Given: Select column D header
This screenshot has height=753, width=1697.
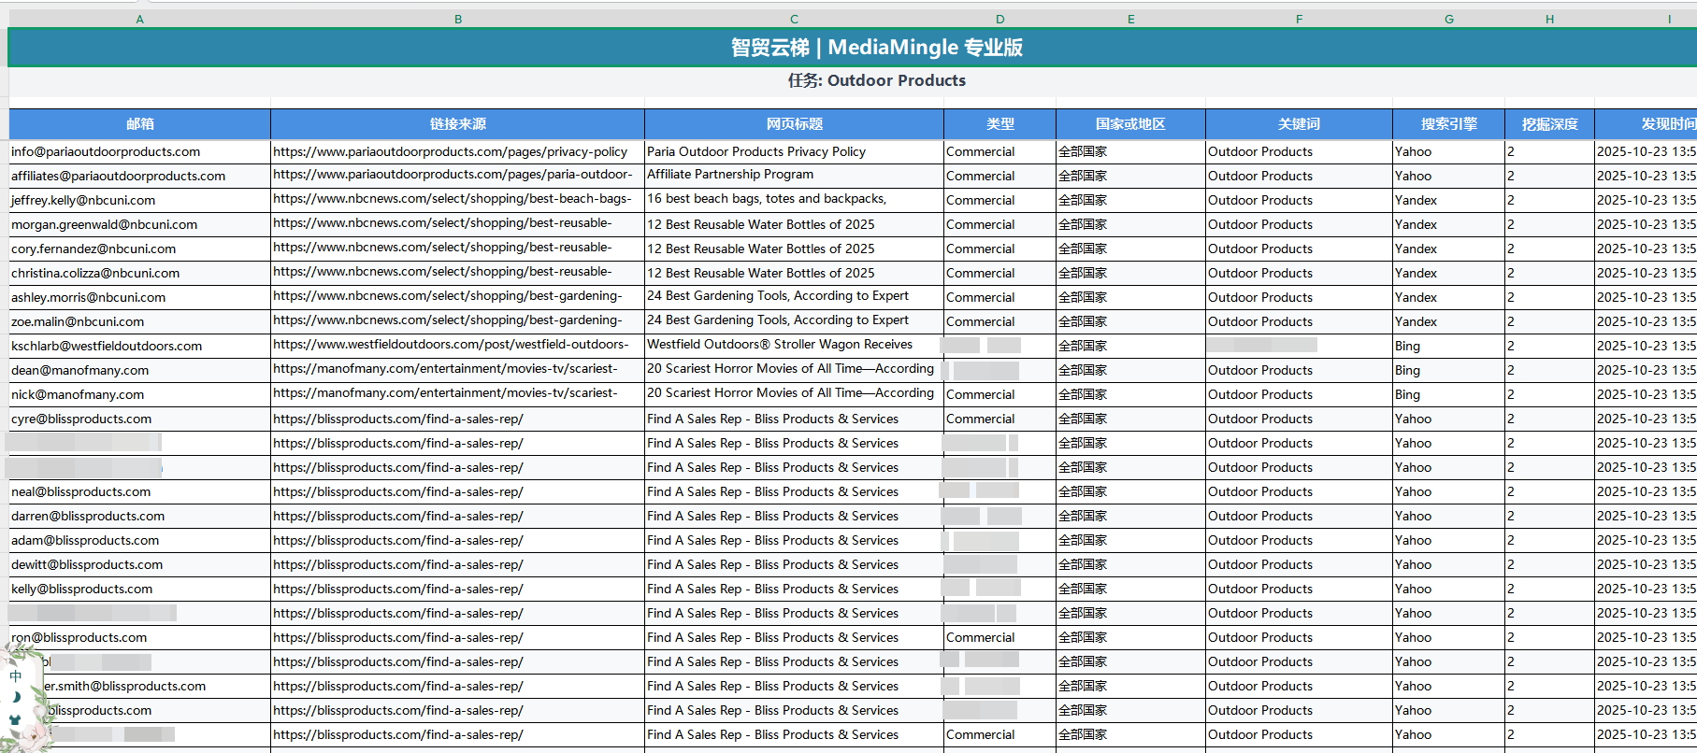Looking at the screenshot, I should coord(1000,19).
